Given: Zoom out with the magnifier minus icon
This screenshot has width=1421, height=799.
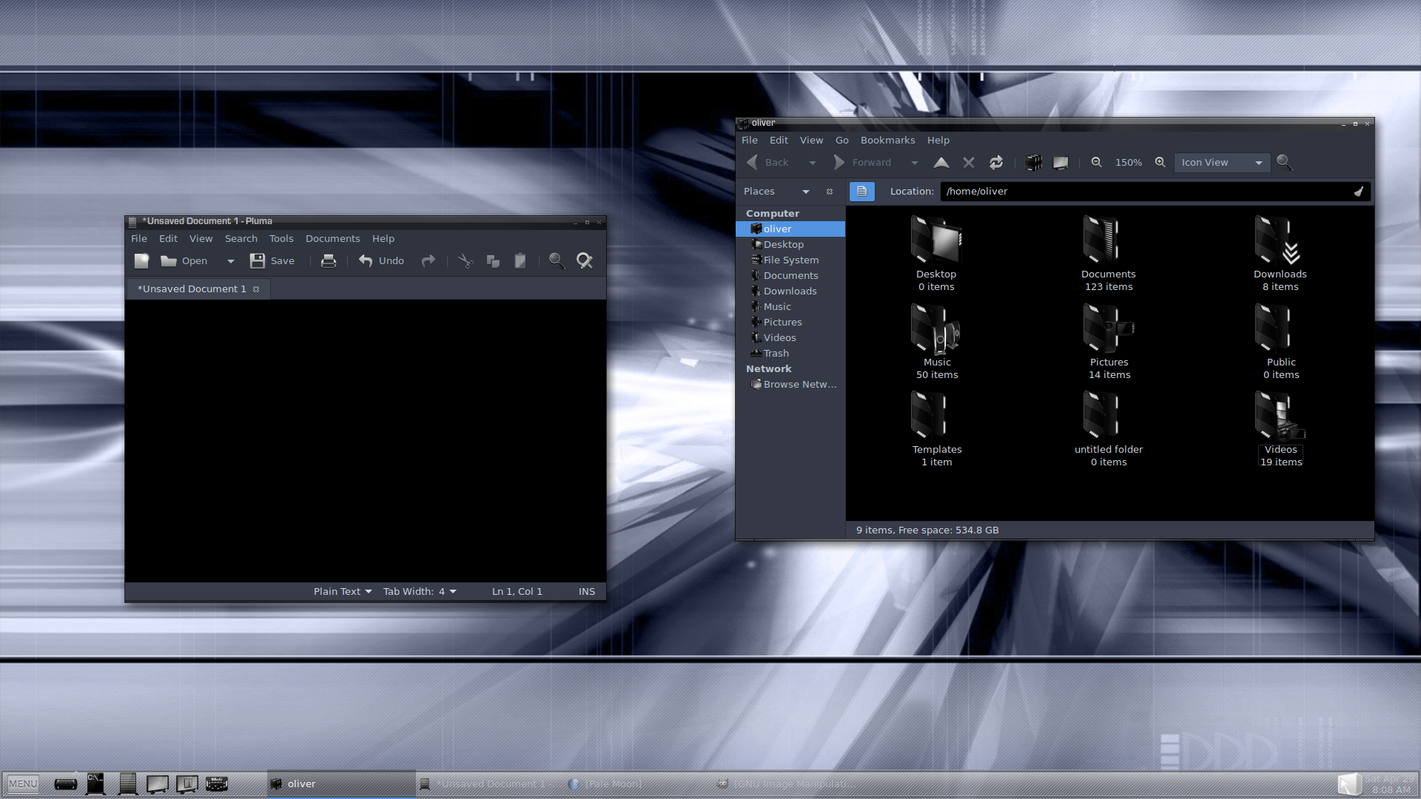Looking at the screenshot, I should click(1096, 162).
